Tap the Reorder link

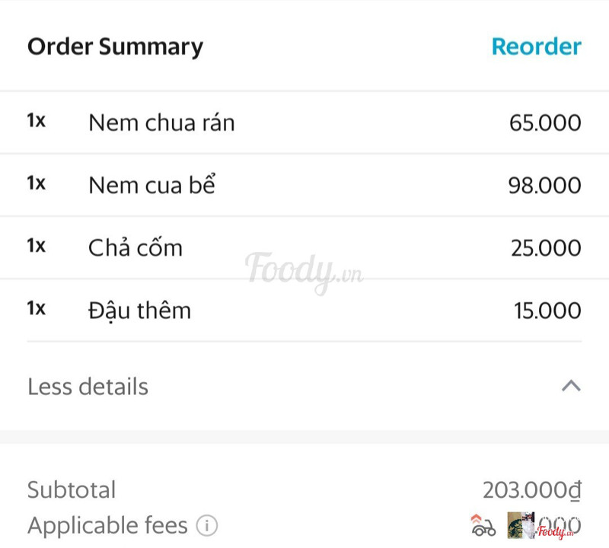536,46
